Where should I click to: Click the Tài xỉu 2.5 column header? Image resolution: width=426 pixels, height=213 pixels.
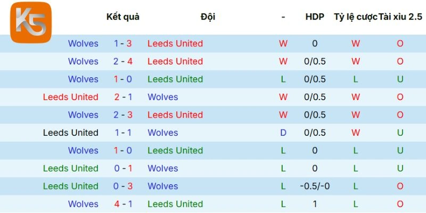(x=400, y=17)
